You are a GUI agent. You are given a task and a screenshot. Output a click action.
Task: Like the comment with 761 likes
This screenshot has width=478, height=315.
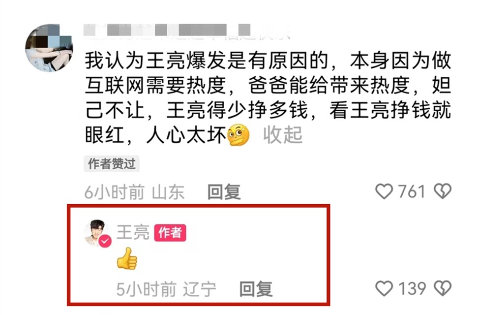pos(384,191)
